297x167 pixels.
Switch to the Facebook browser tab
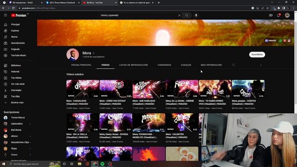pos(63,3)
